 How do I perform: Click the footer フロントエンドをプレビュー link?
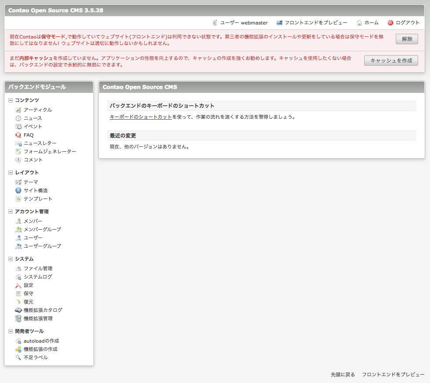[393, 375]
